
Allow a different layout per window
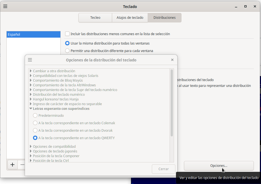pyautogui.click(x=67, y=51)
